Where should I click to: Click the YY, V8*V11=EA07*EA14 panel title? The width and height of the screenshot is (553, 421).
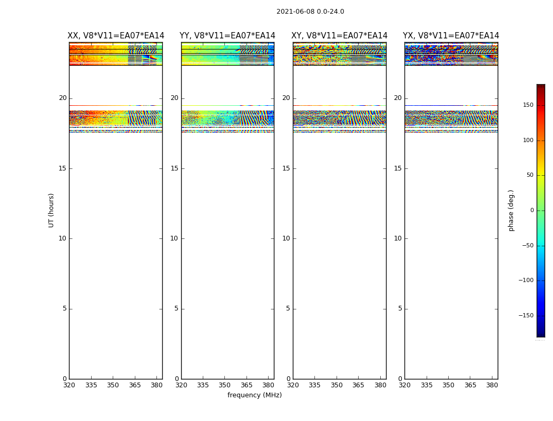(228, 36)
